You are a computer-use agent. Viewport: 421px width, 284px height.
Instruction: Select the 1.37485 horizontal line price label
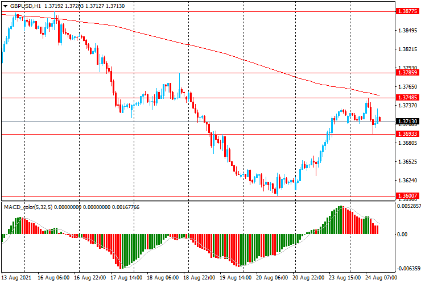click(407, 98)
